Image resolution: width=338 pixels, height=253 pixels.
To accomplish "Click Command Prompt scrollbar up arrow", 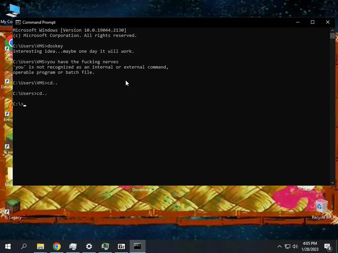I will coord(332,30).
